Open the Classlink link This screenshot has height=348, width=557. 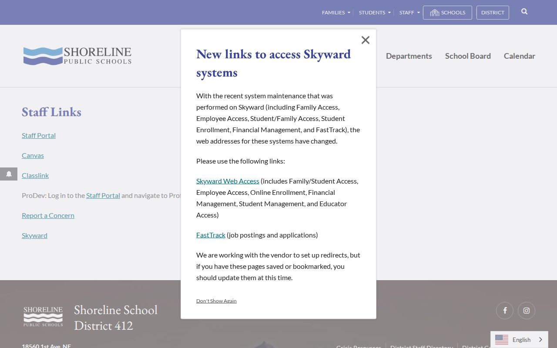coord(35,175)
